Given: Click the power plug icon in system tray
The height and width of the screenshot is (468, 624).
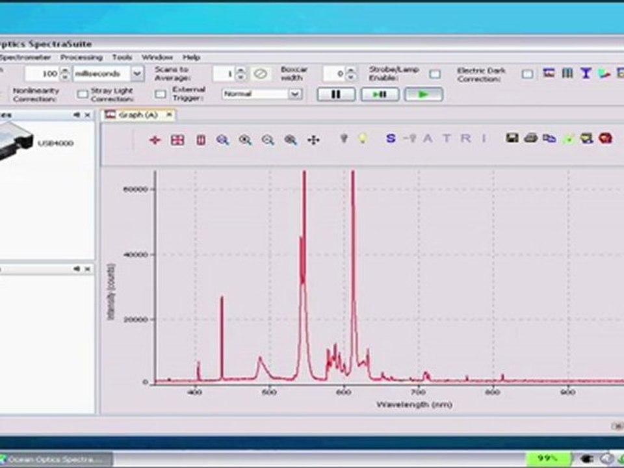Looking at the screenshot, I should pos(586,459).
